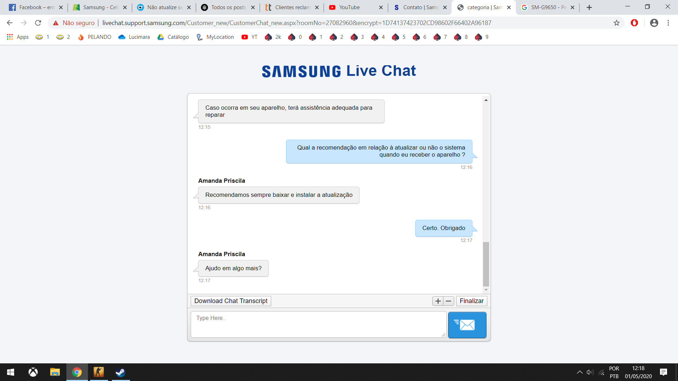Open the spade bookmark labeled 9

tap(482, 37)
